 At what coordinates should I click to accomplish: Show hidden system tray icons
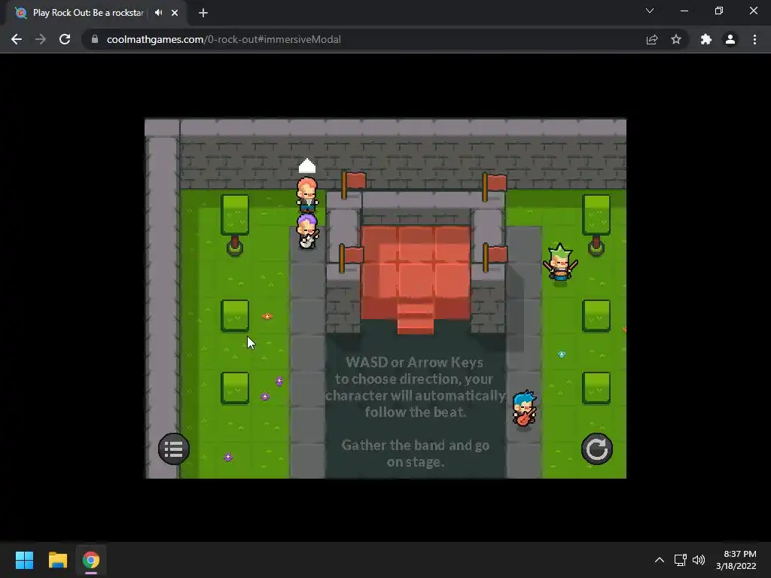pos(660,560)
